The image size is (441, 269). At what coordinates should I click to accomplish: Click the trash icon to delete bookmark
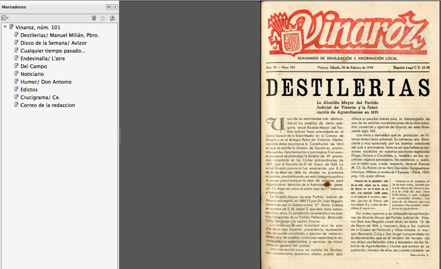(x=94, y=19)
